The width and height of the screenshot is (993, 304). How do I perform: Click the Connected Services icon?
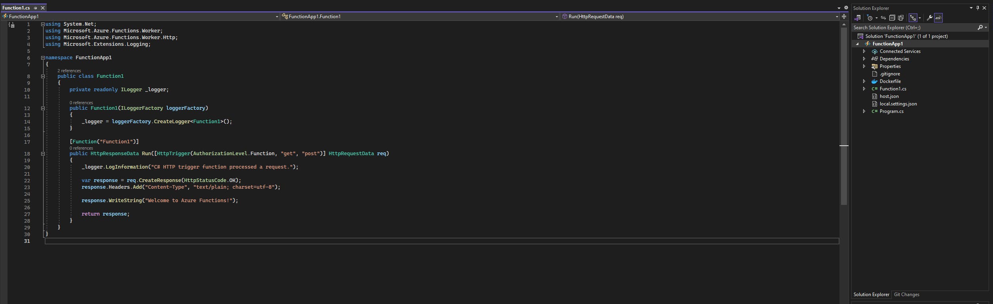tap(874, 51)
